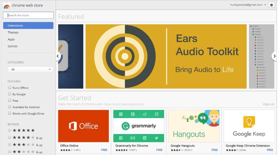Click Office Online star rating (1491)

pyautogui.click(x=70, y=150)
